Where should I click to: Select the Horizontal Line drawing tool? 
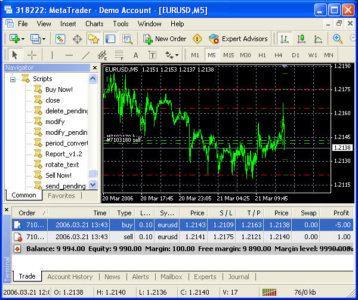click(69, 55)
